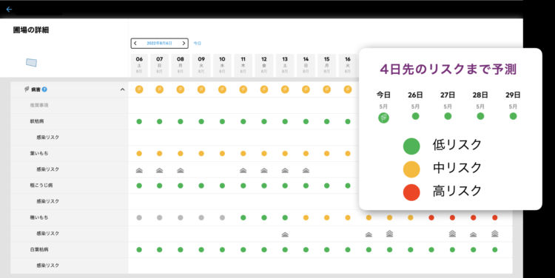The image size is (555, 278).
Task: Click 病害 summary icon under day 16
Action: pos(348,89)
